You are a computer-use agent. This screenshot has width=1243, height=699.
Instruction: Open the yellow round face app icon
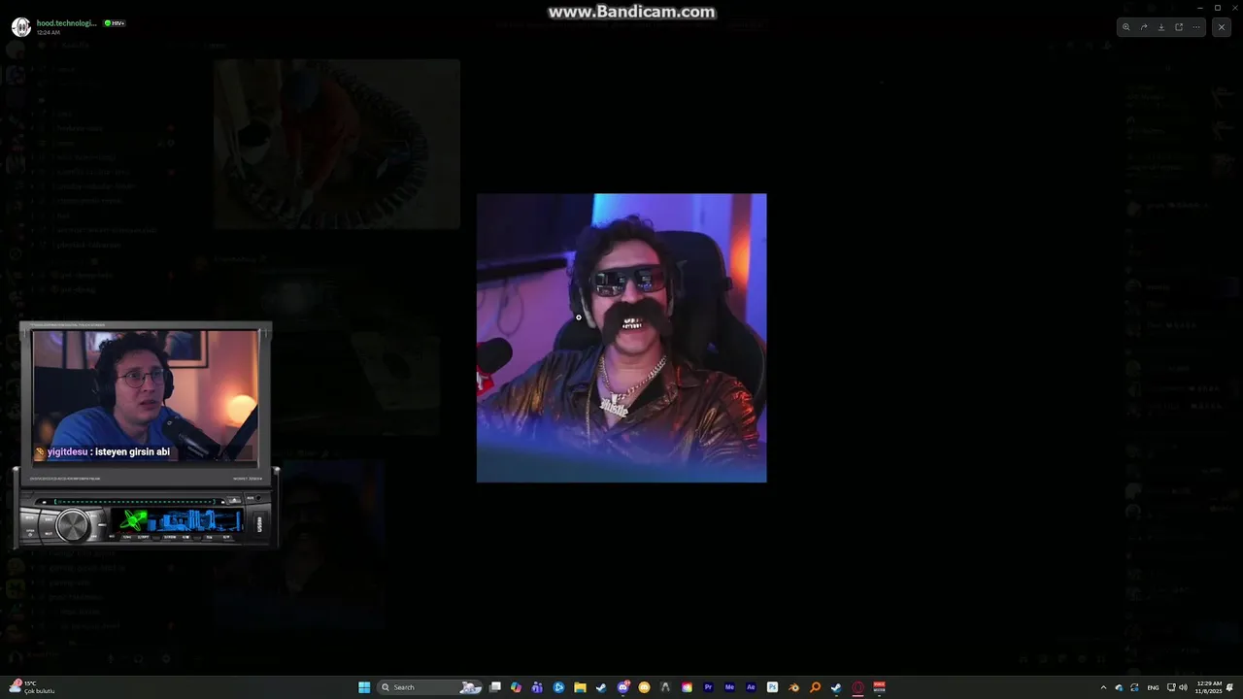coord(644,687)
